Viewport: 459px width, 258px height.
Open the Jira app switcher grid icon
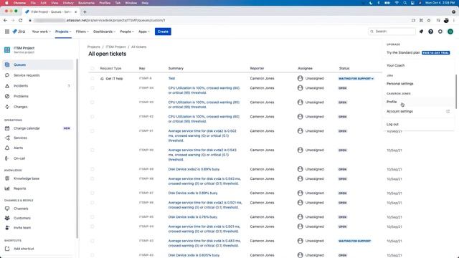click(7, 32)
